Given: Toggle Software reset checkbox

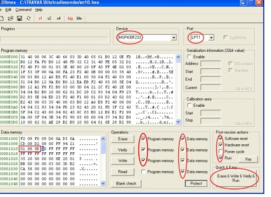Looking at the screenshot, I should 220,138.
